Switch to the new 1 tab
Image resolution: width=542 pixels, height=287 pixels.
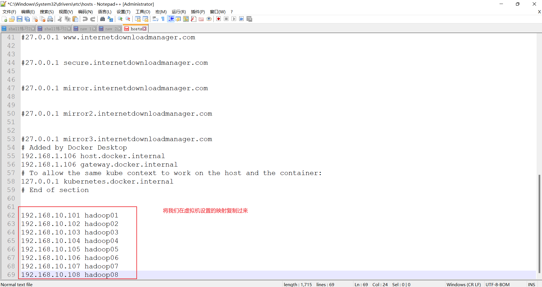[85, 29]
